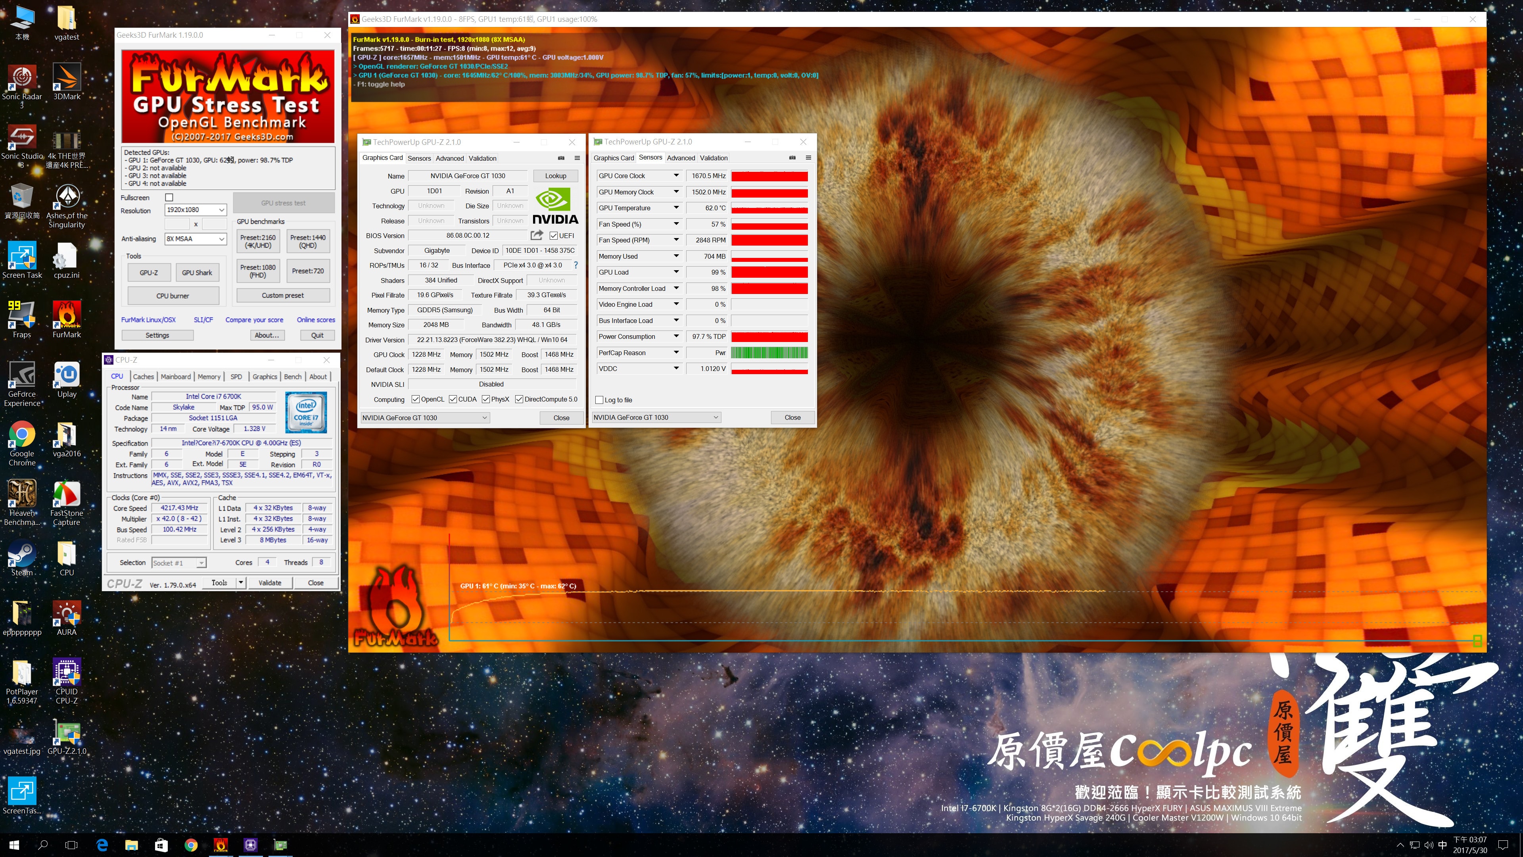Viewport: 1523px width, 857px height.
Task: Click GPU-Z screenshot camera icon in Graphics Card window
Action: point(561,158)
